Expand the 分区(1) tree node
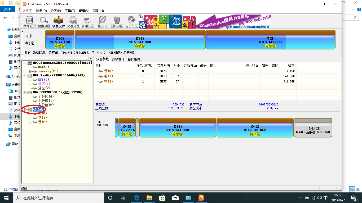 [x=30, y=84]
